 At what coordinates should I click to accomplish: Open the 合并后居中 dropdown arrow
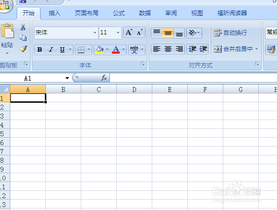click(256, 49)
